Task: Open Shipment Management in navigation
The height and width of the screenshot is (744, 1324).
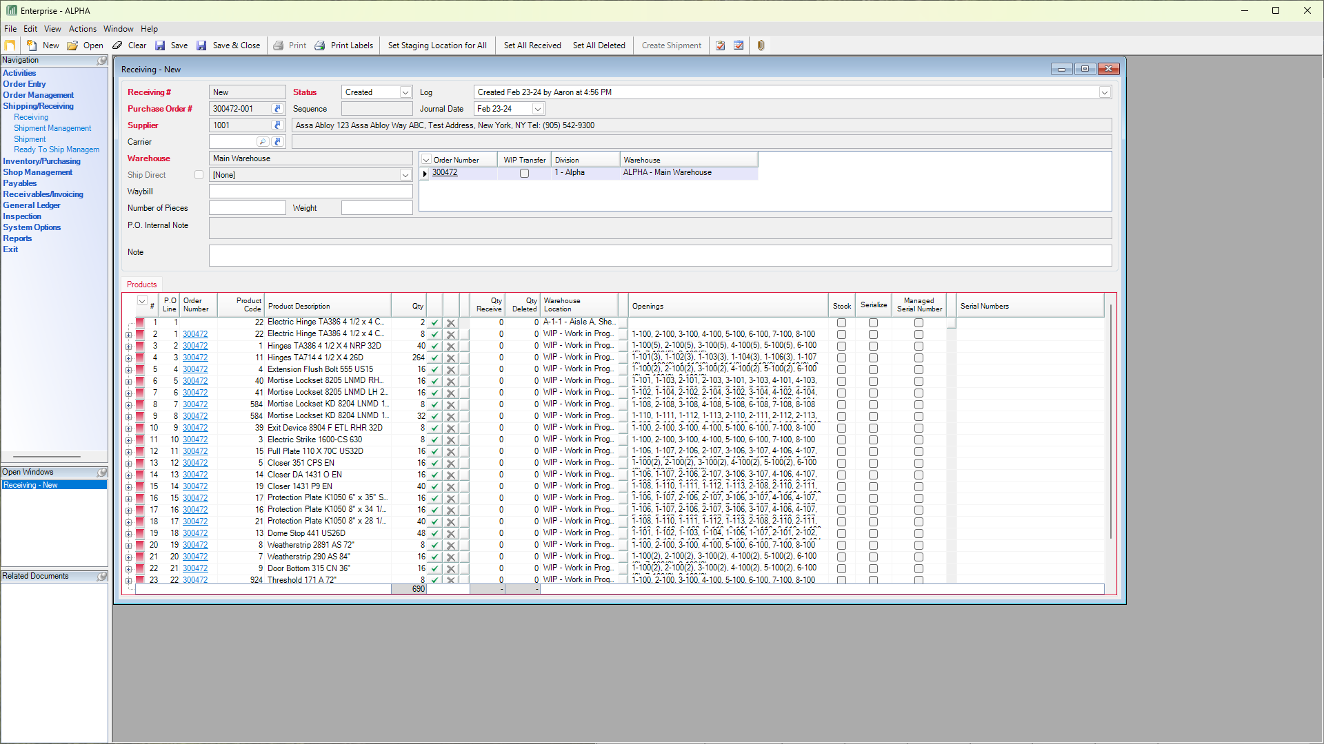Action: [x=52, y=128]
